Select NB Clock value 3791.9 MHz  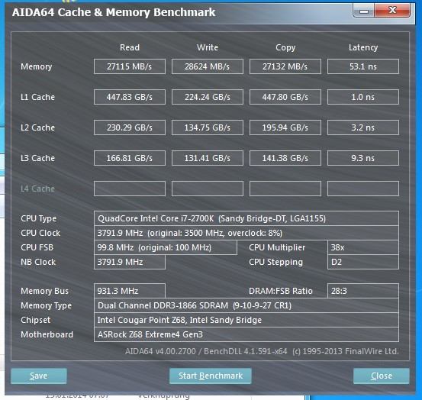(x=130, y=262)
